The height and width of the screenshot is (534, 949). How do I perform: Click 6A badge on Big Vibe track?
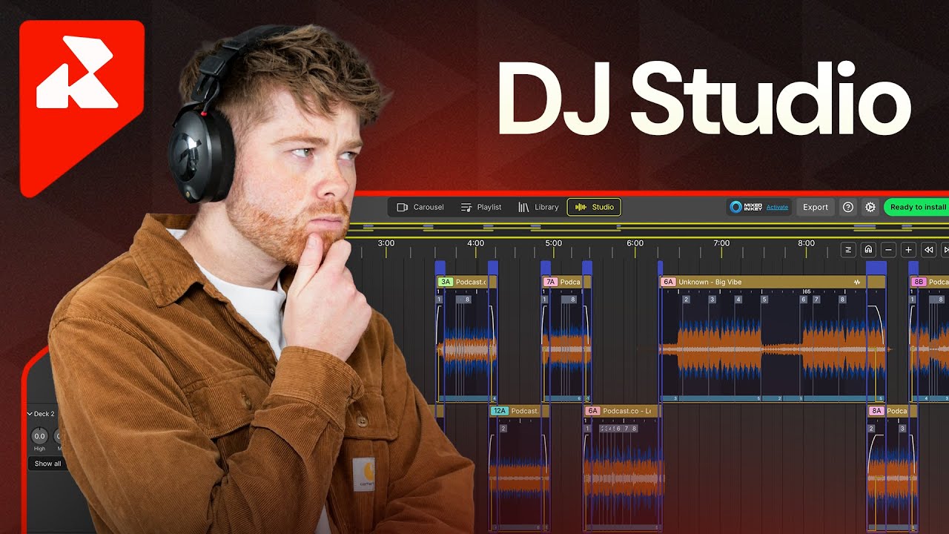[668, 282]
